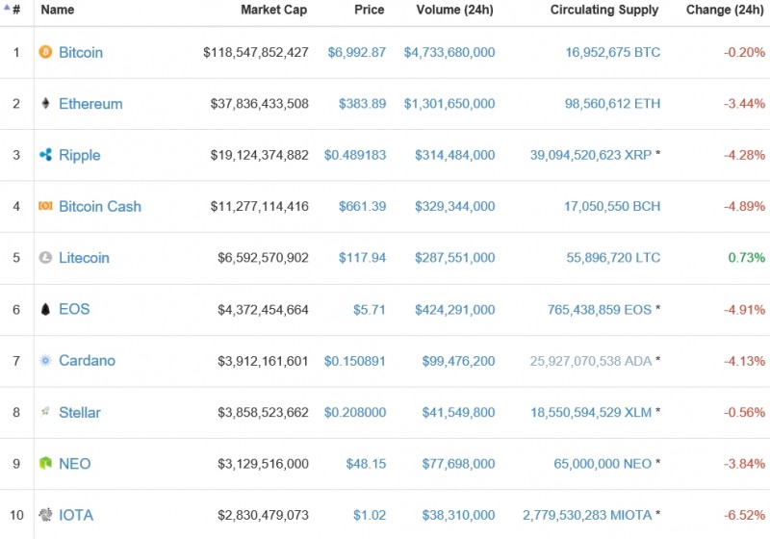The image size is (770, 539).
Task: Click the Bitcoin coin logo icon
Action: pos(45,52)
